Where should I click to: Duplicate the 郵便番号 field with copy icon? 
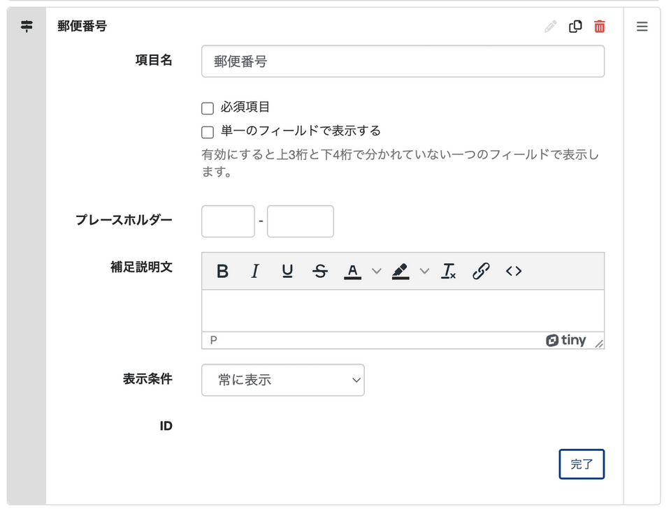point(575,27)
